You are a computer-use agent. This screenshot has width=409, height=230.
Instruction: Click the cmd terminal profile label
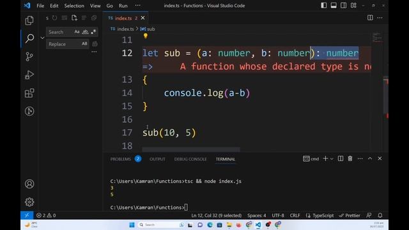[311, 158]
